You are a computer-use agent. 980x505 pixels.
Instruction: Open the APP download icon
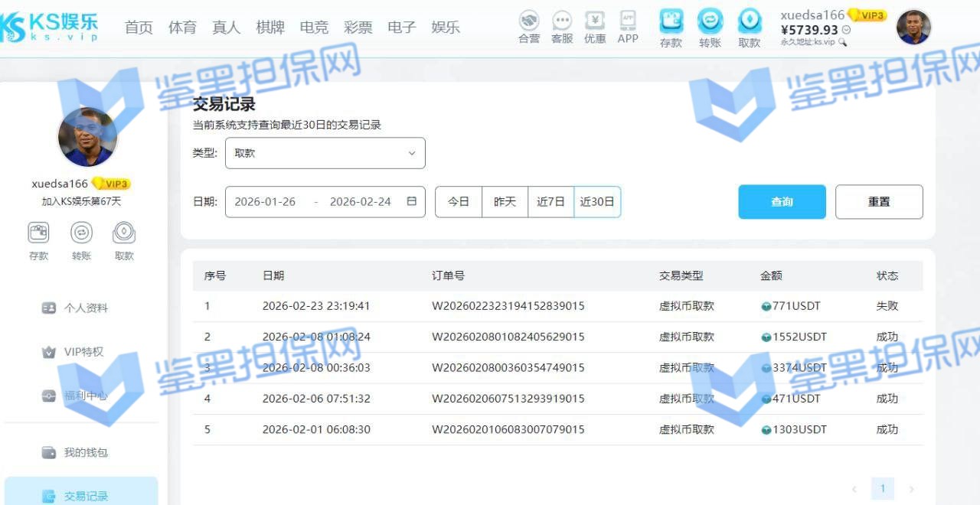(628, 21)
